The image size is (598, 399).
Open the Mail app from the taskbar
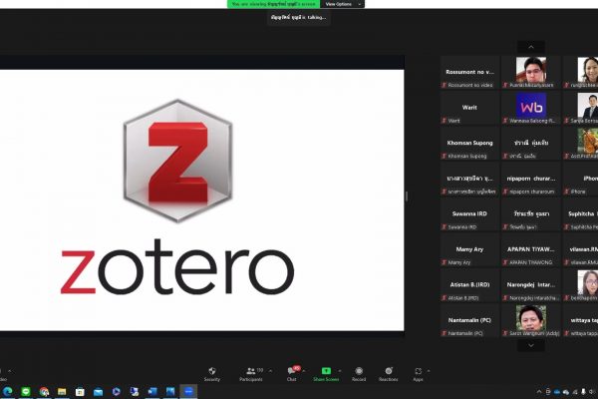(98, 391)
